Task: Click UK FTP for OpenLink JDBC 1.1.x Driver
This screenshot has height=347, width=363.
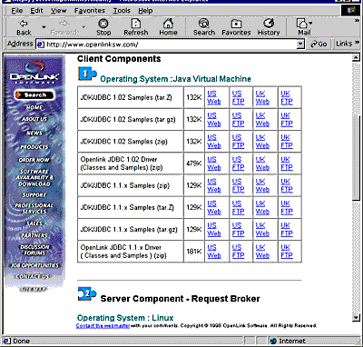Action: [x=287, y=252]
